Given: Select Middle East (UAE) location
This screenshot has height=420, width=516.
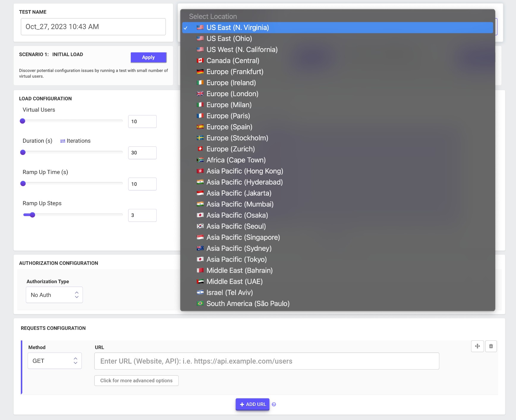Looking at the screenshot, I should pyautogui.click(x=337, y=281).
